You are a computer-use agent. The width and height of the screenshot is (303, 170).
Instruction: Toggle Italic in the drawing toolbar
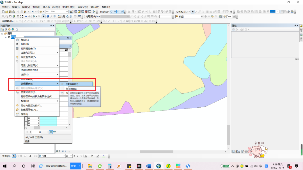[78, 156]
